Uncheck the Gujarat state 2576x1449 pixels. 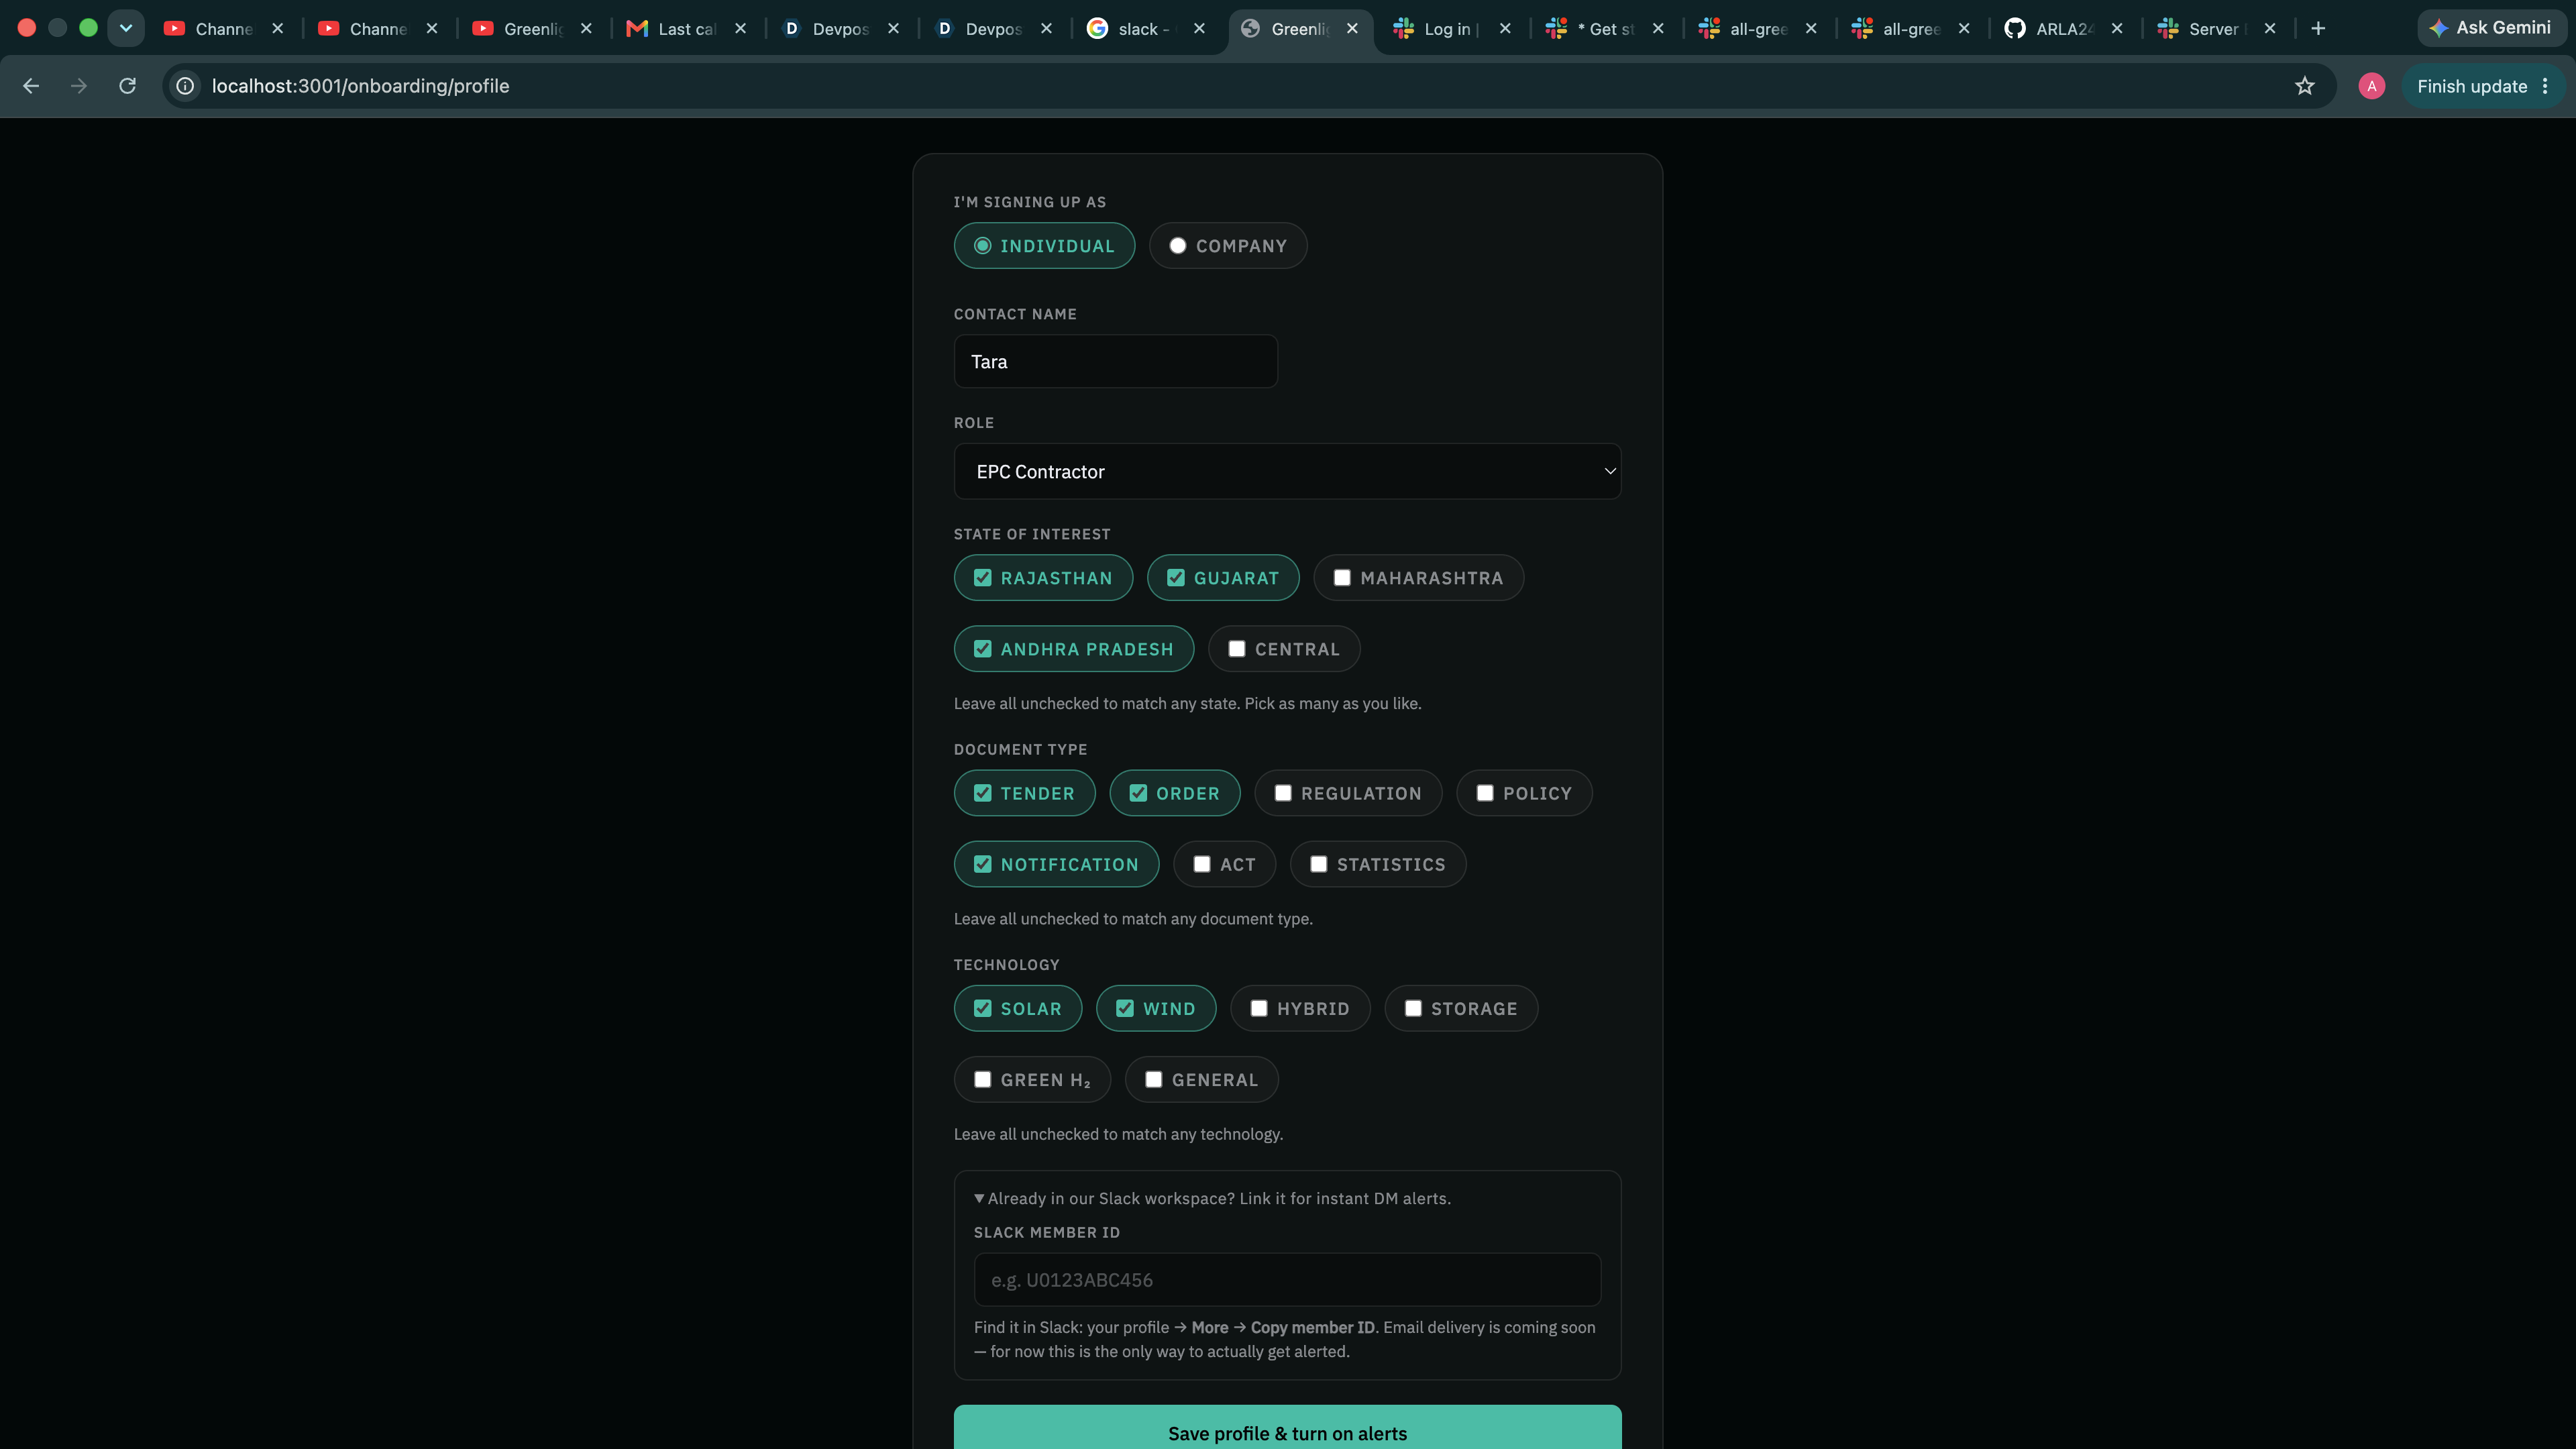(x=1223, y=578)
